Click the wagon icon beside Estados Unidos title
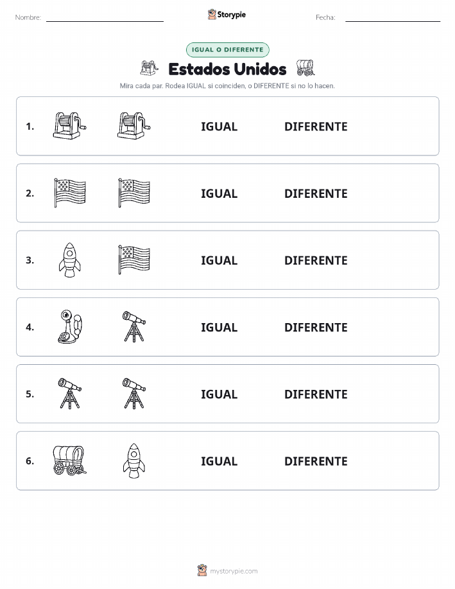Viewport: 455px width, 589px height. pyautogui.click(x=305, y=68)
